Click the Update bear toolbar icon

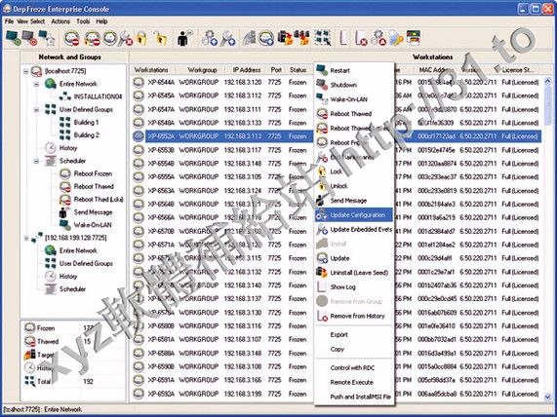coord(266,38)
